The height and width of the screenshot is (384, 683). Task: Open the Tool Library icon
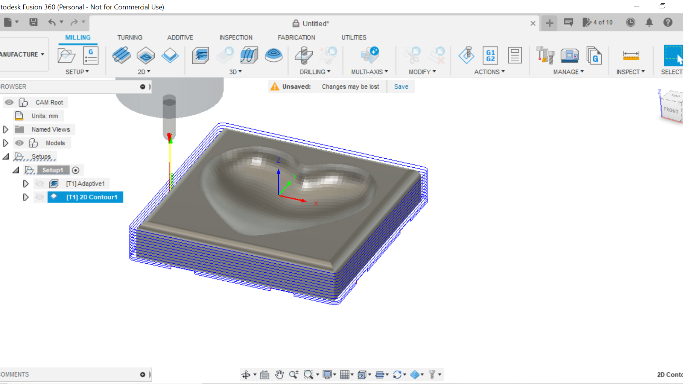pyautogui.click(x=545, y=55)
